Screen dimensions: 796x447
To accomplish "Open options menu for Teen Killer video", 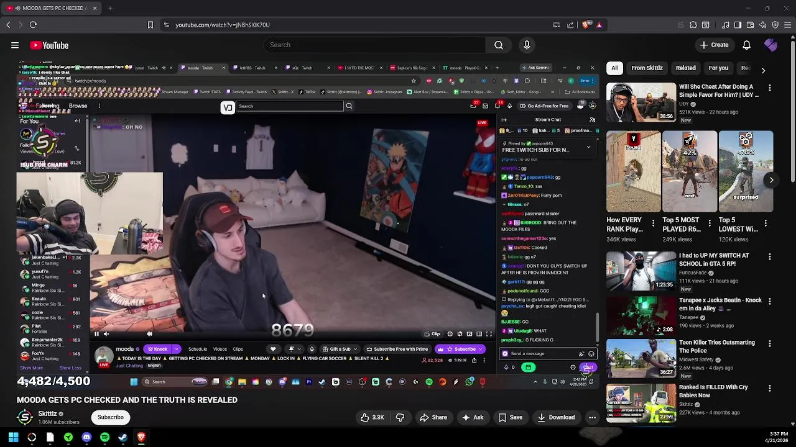I will pos(769,344).
